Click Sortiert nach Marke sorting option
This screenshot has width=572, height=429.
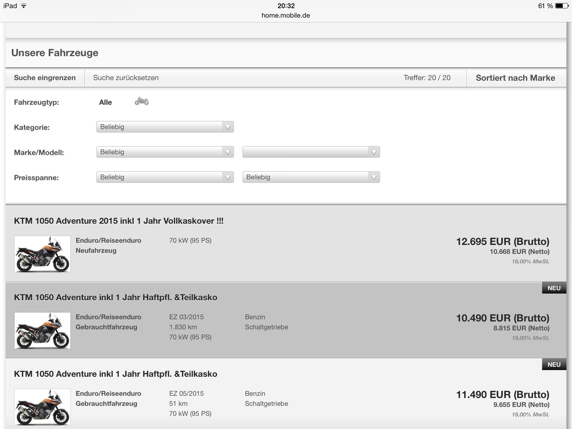tap(515, 78)
